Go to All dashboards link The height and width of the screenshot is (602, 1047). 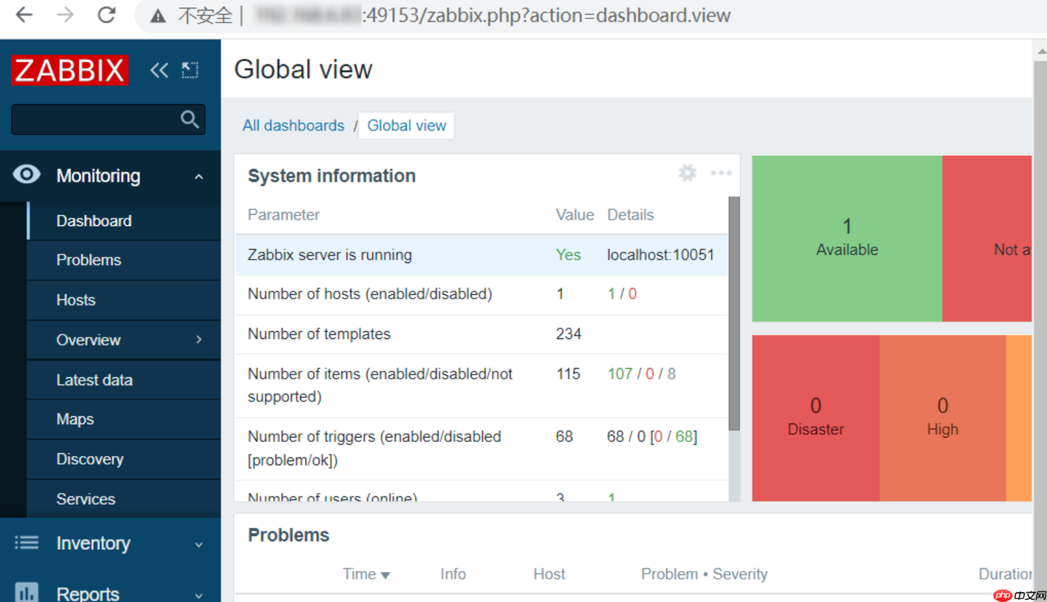click(293, 126)
